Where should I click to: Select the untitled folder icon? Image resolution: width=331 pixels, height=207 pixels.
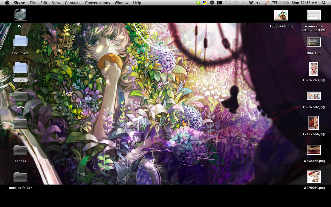pyautogui.click(x=20, y=178)
